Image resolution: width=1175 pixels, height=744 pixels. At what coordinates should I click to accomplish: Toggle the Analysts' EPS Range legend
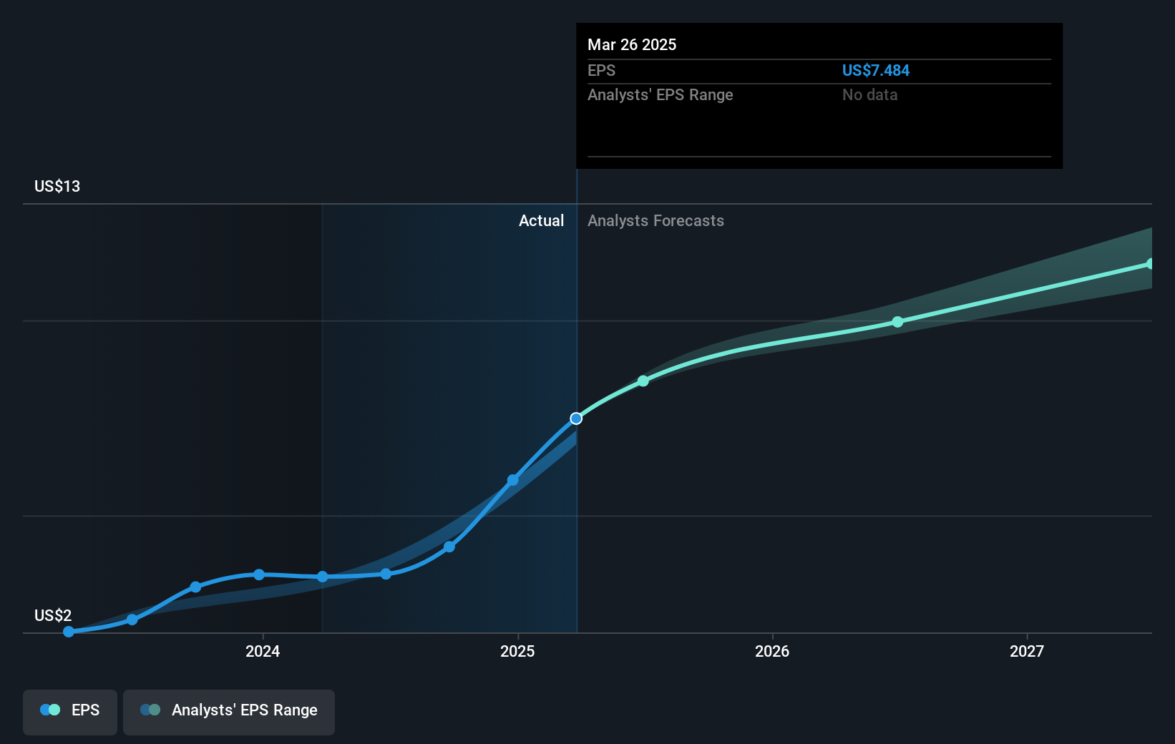[x=229, y=712]
